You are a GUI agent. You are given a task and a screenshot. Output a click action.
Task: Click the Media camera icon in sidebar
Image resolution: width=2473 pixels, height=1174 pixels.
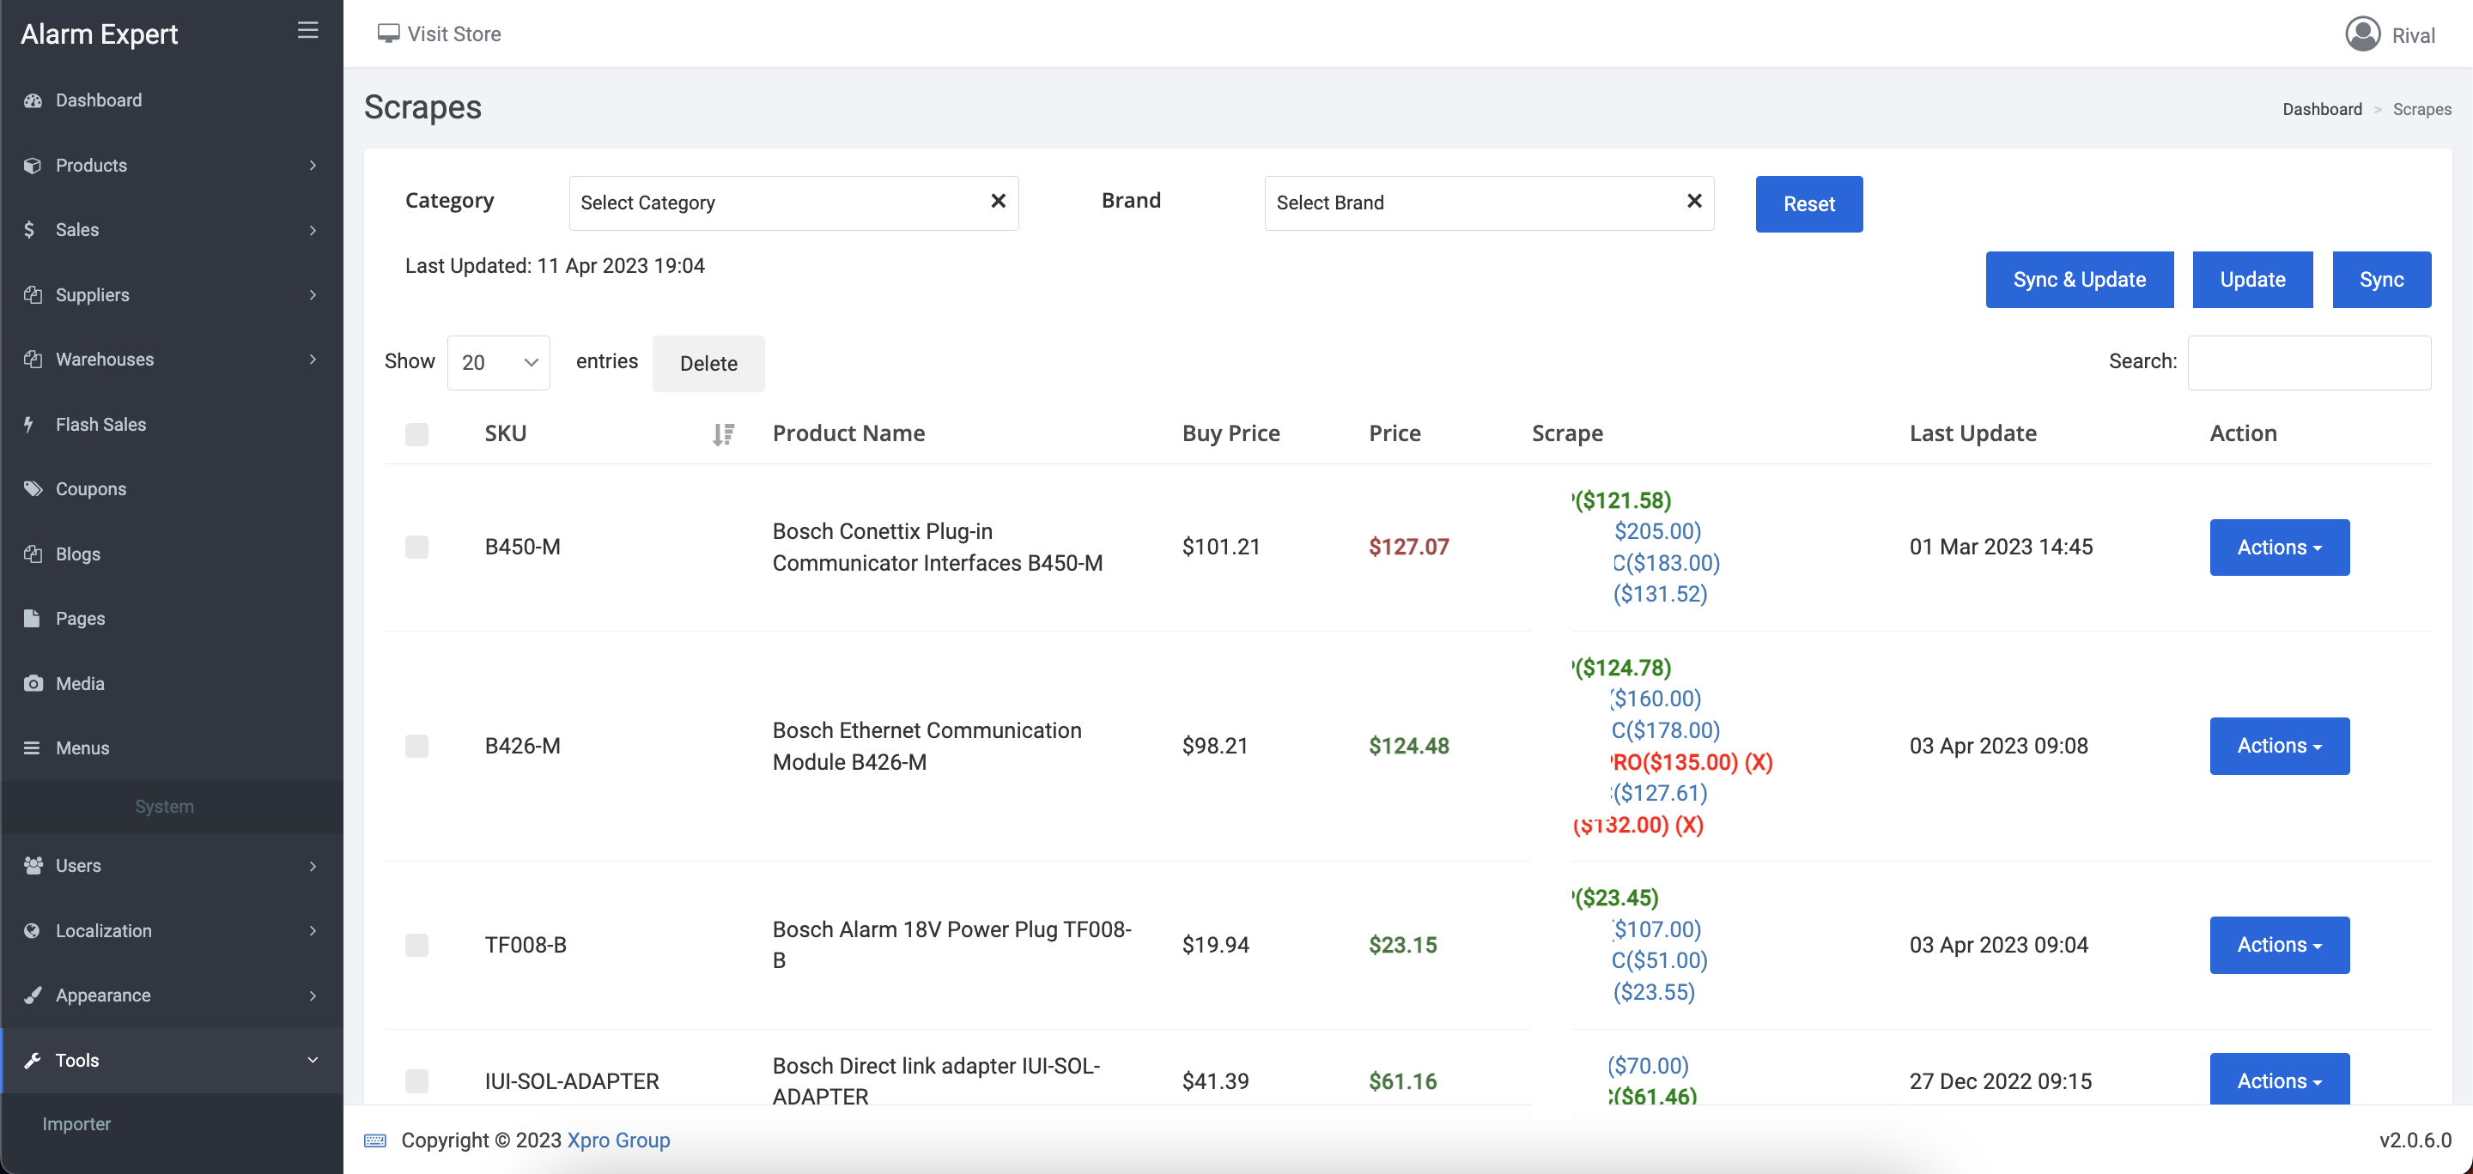(33, 683)
